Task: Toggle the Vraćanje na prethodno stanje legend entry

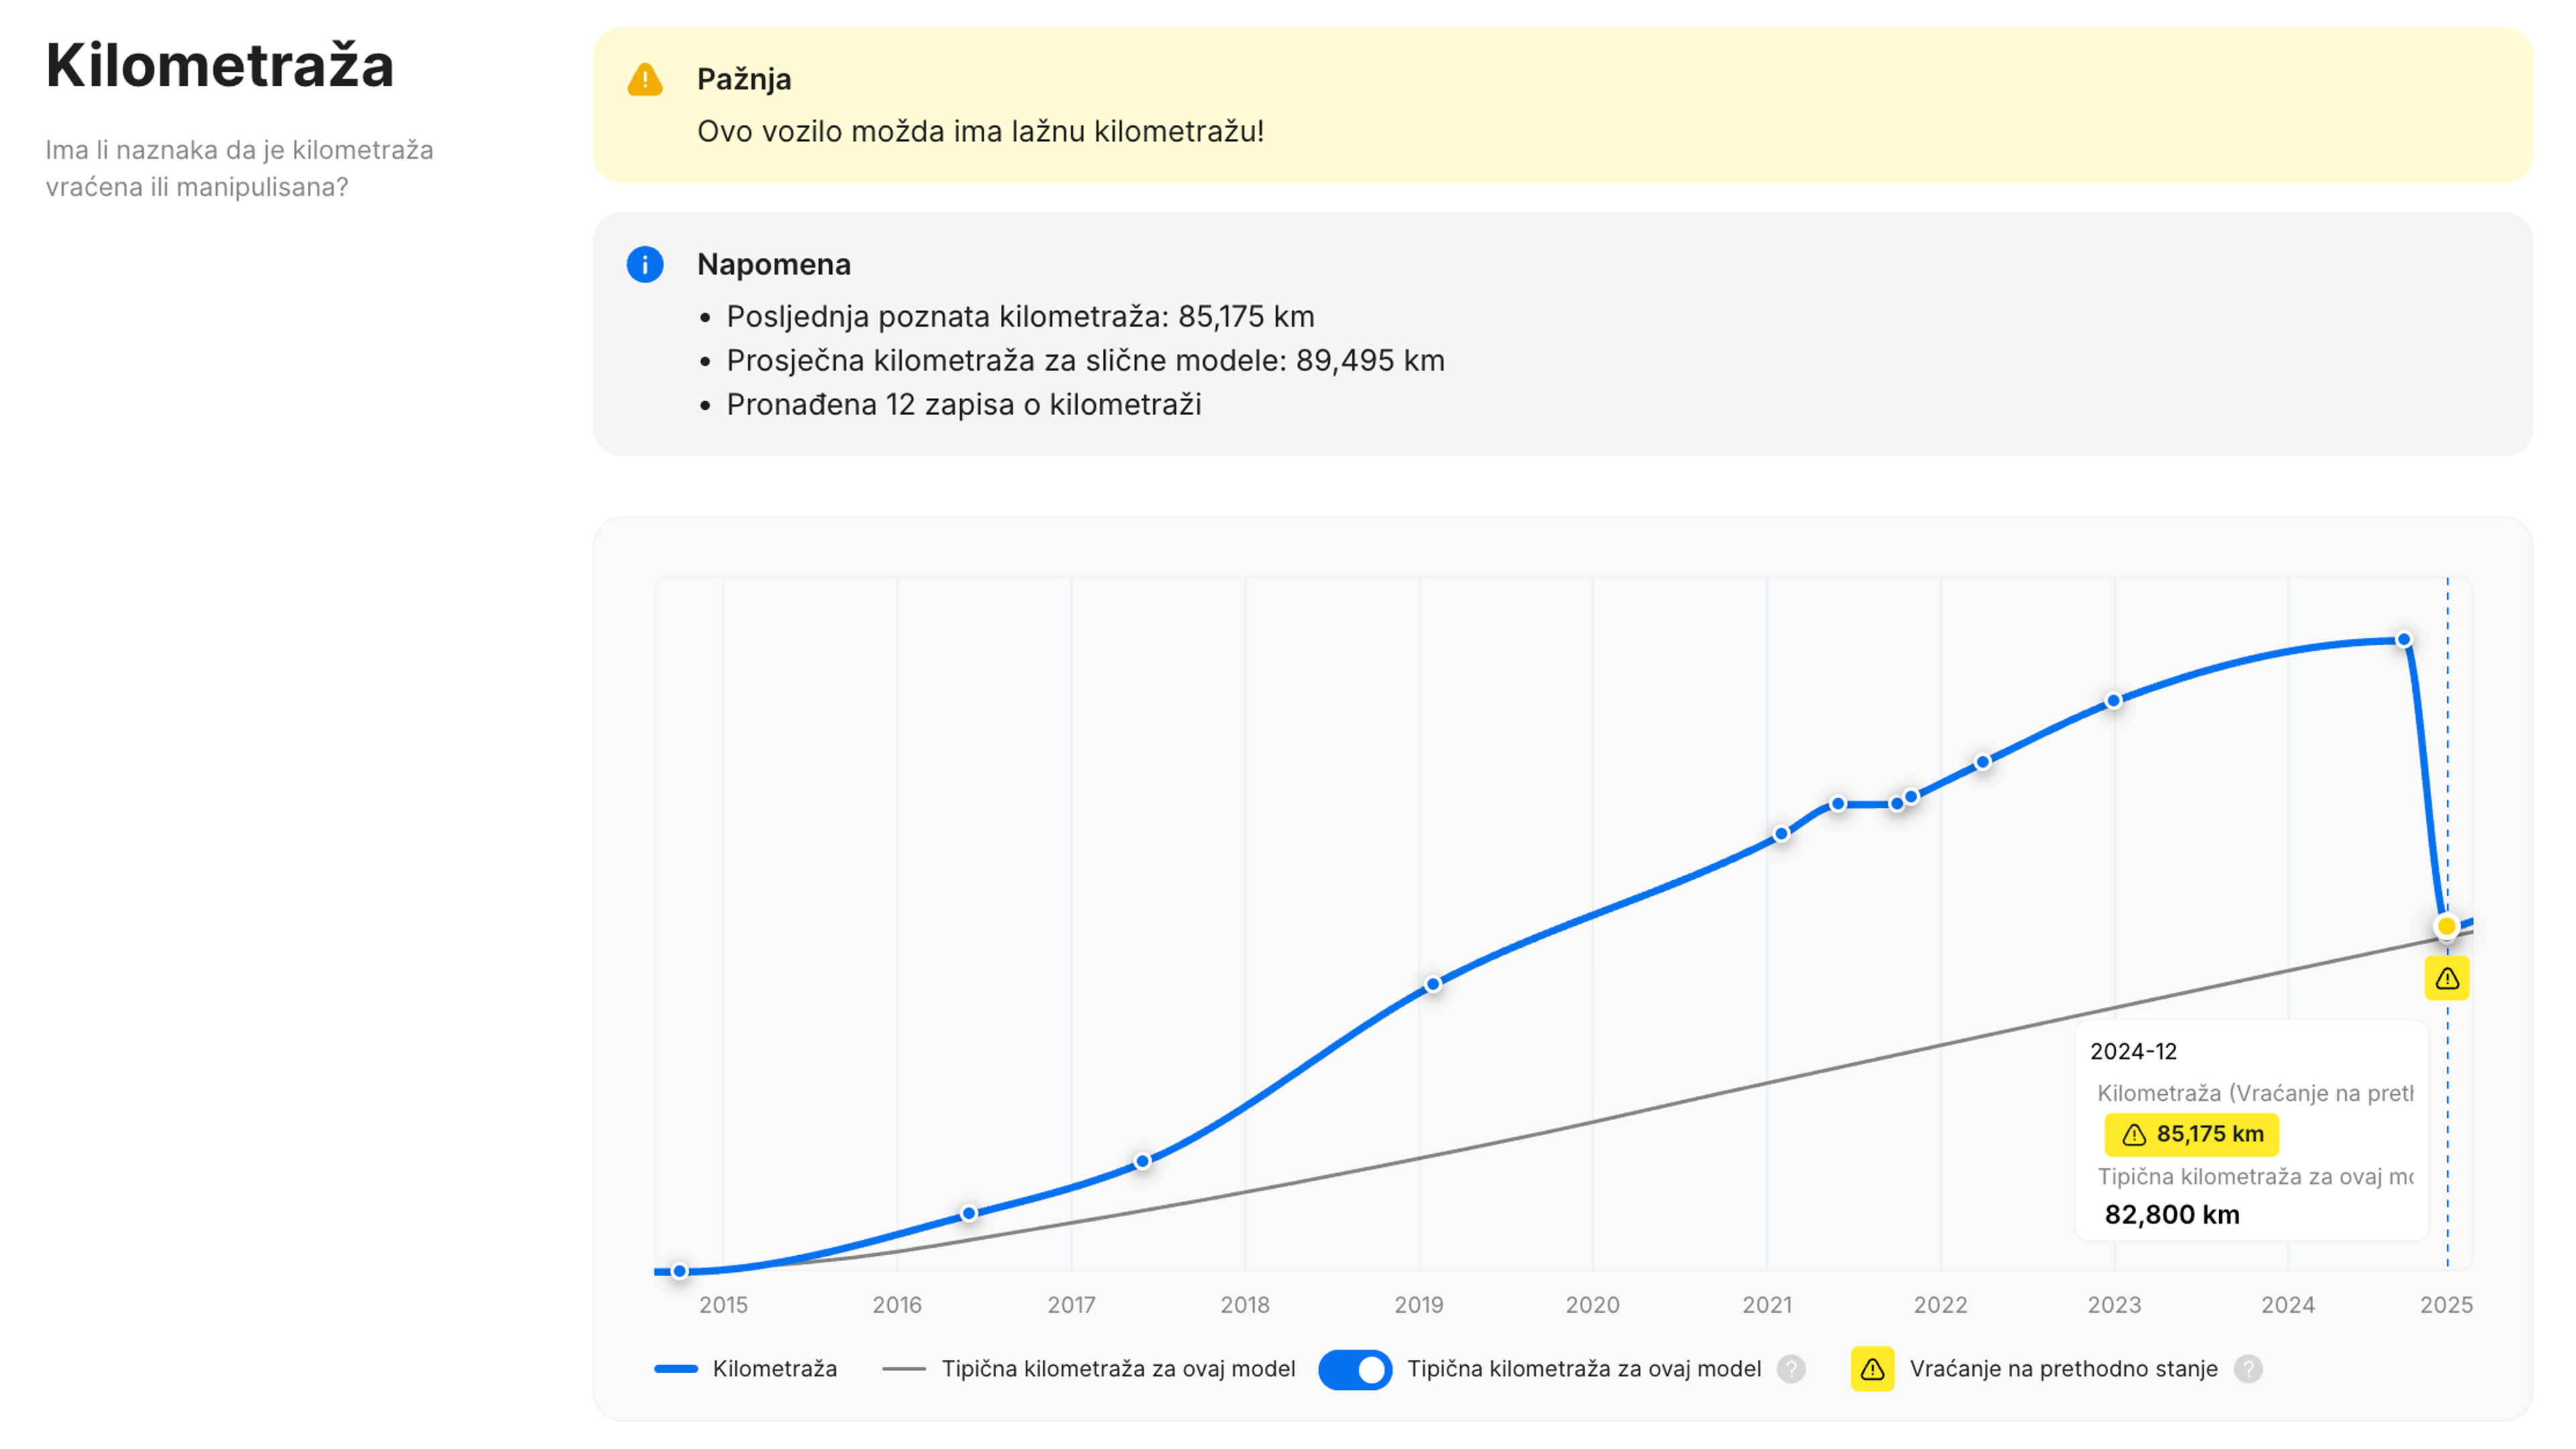Action: click(x=2064, y=1369)
